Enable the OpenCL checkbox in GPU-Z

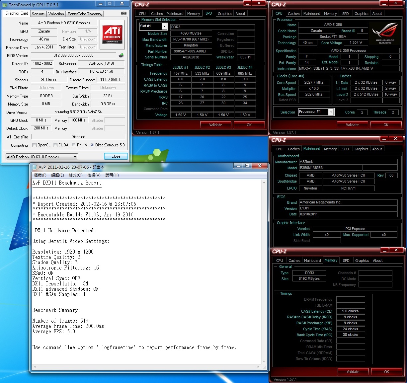(x=34, y=145)
